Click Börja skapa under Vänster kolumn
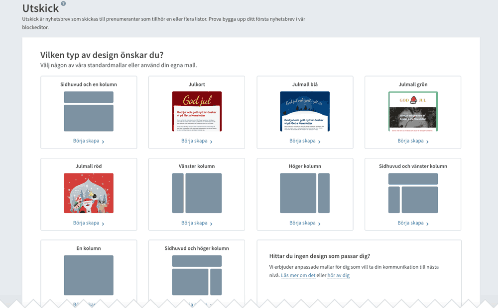 pos(197,223)
